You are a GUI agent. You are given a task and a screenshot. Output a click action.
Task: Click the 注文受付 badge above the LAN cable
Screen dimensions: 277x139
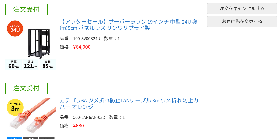point(26,88)
